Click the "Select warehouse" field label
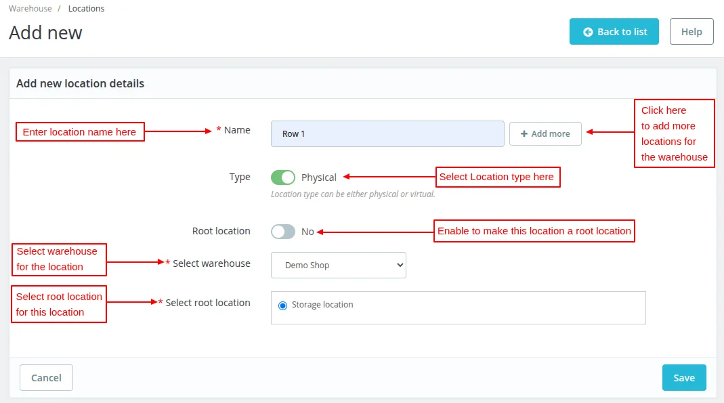Screen dimensions: 724x403 coord(211,263)
